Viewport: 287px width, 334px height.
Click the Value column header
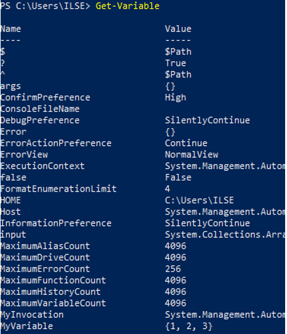178,29
